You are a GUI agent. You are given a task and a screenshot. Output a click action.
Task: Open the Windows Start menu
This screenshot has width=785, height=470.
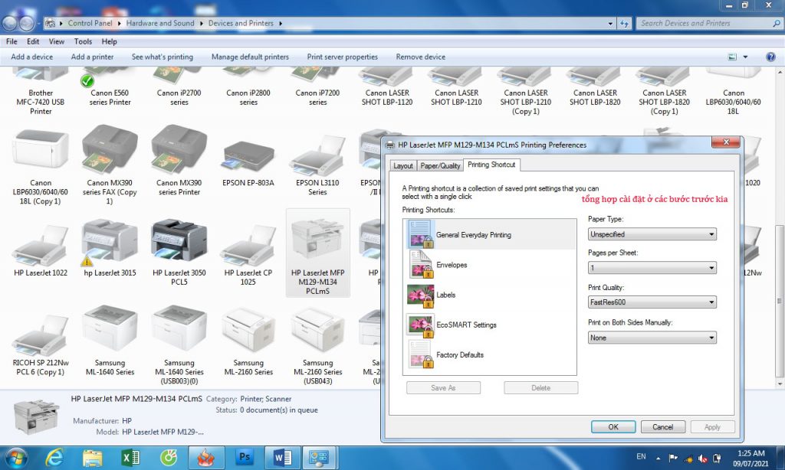(x=15, y=458)
